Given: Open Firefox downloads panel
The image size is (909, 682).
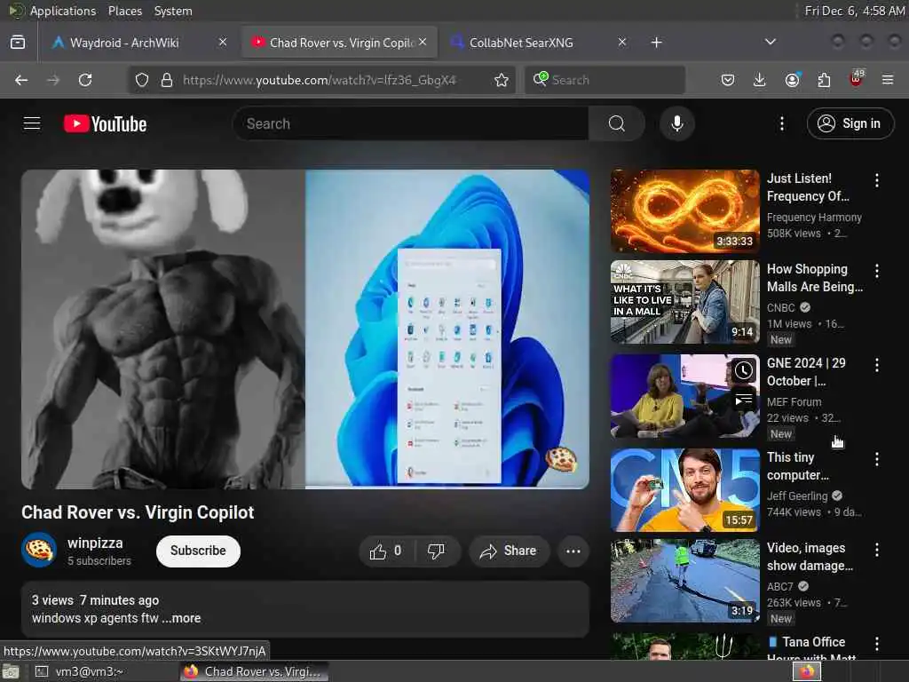Looking at the screenshot, I should pos(760,80).
